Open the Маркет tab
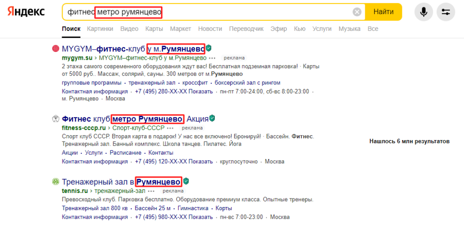464x226 pixels. 180,29
